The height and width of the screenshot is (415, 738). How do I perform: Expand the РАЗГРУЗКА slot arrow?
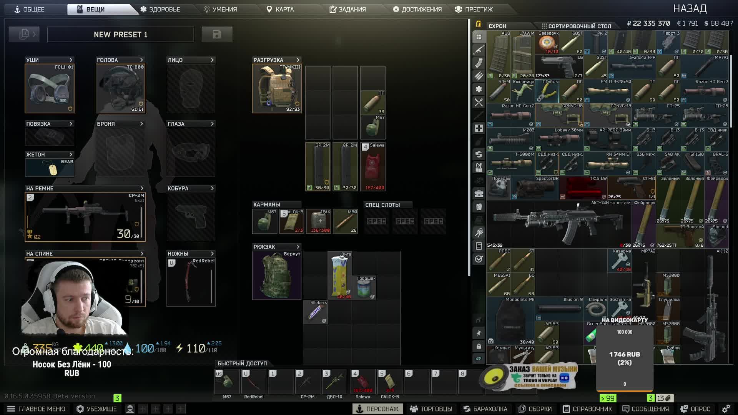298,60
